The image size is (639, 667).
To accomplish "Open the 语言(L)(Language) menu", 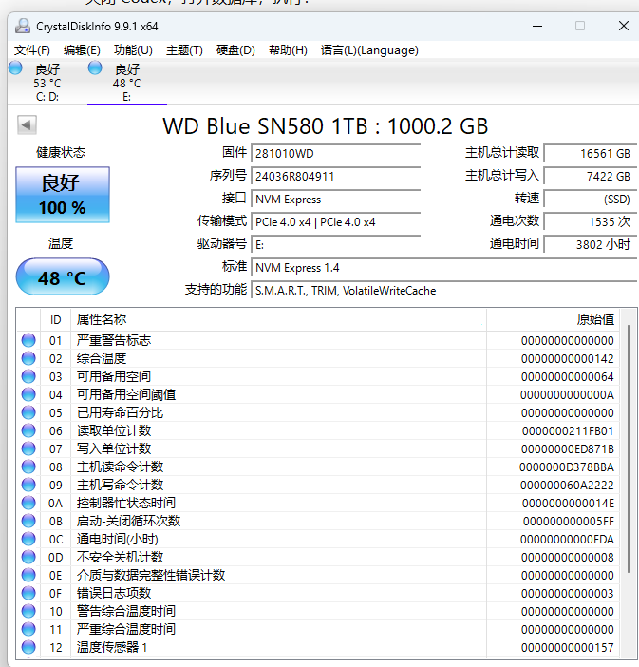I will (x=369, y=50).
